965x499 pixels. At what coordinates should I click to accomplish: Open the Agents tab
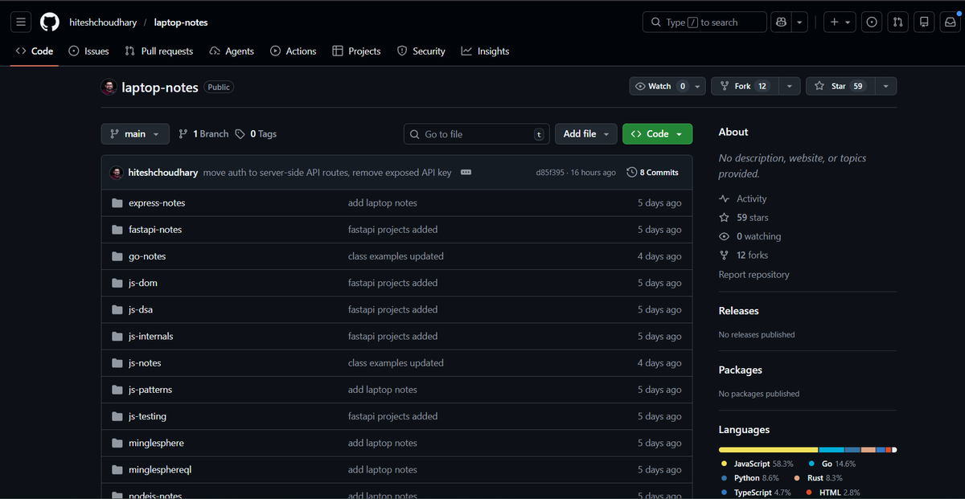[x=232, y=51]
